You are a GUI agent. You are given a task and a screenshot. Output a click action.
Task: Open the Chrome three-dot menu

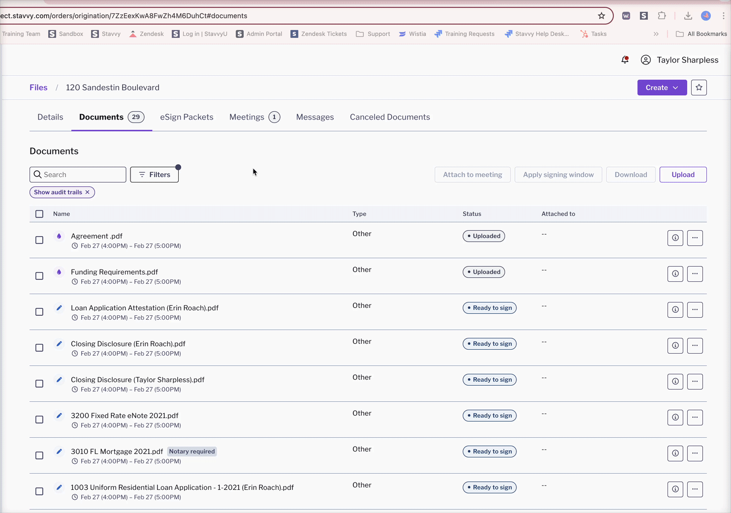point(724,16)
